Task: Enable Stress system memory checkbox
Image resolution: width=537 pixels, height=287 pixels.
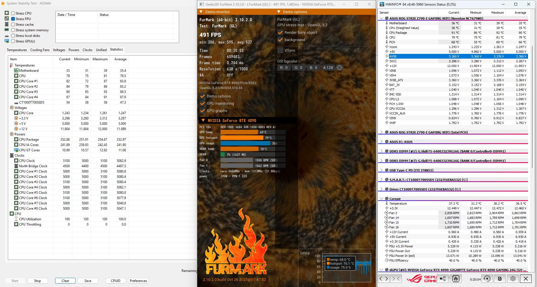Action: click(x=13, y=30)
